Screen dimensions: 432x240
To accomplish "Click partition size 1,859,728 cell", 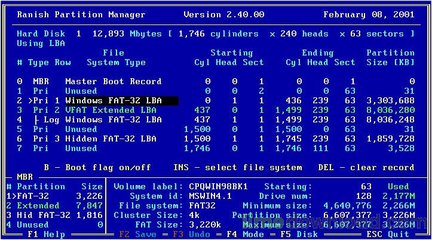I will click(391, 139).
